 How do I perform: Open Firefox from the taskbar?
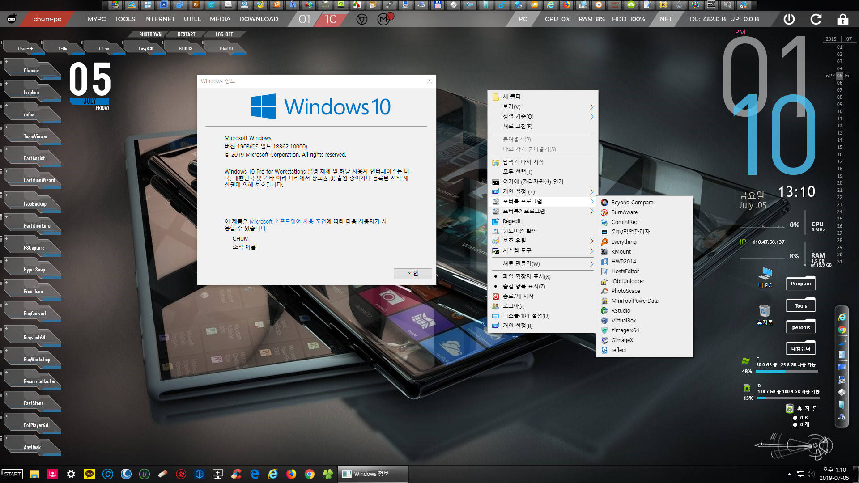(x=291, y=474)
